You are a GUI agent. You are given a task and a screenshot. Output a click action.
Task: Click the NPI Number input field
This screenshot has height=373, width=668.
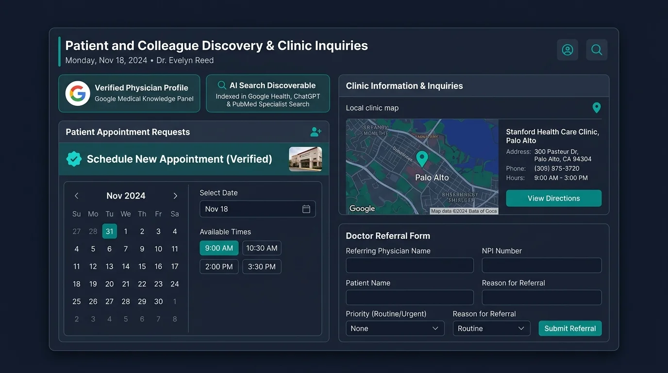click(x=542, y=265)
